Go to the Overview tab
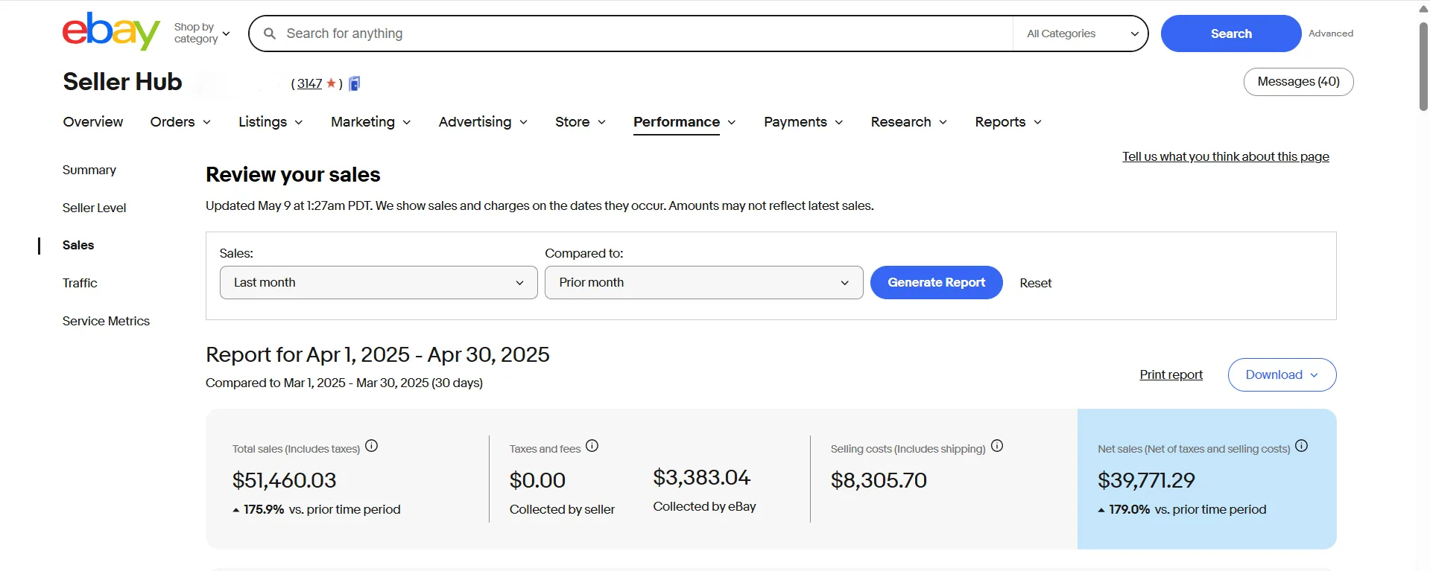Image resolution: width=1430 pixels, height=571 pixels. coord(93,122)
